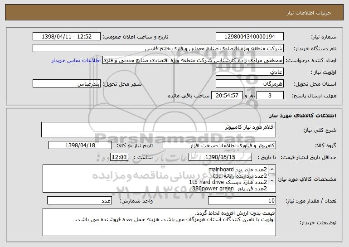
Task: Click the need date field 1398/04/18
Action: (x=80, y=145)
